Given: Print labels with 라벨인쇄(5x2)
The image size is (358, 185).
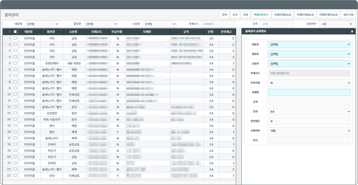Looking at the screenshot, I should [x=283, y=15].
